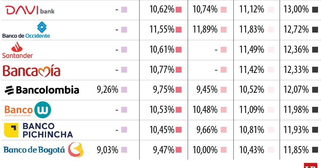This screenshot has height=168, width=321.
Task: Click the black square beside 11,93%
Action: pyautogui.click(x=315, y=130)
